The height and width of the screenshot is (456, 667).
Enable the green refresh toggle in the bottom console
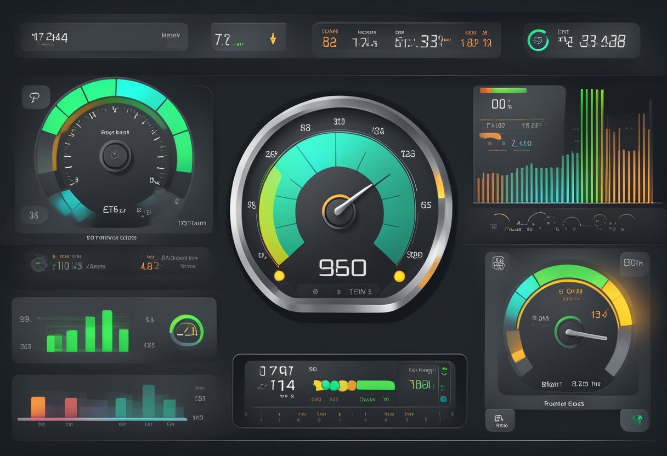pyautogui.click(x=443, y=372)
